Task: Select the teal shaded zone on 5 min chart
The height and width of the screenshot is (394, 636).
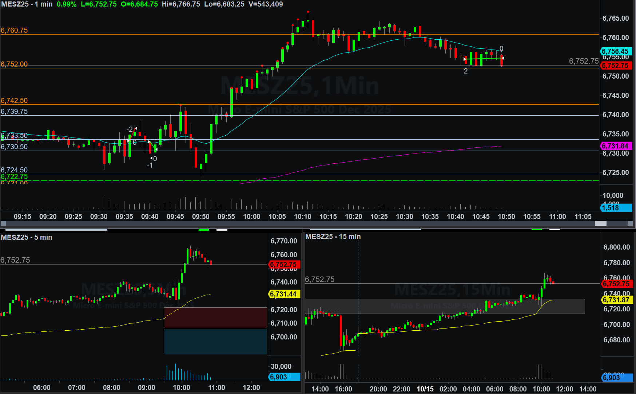Action: 215,341
